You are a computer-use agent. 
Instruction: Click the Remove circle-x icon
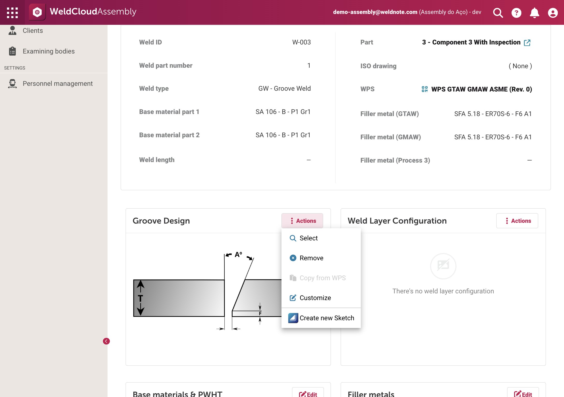tap(293, 258)
